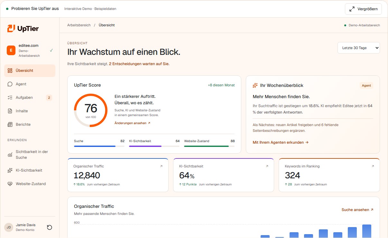Click the Übersicht grid icon in sidebar

[10, 71]
